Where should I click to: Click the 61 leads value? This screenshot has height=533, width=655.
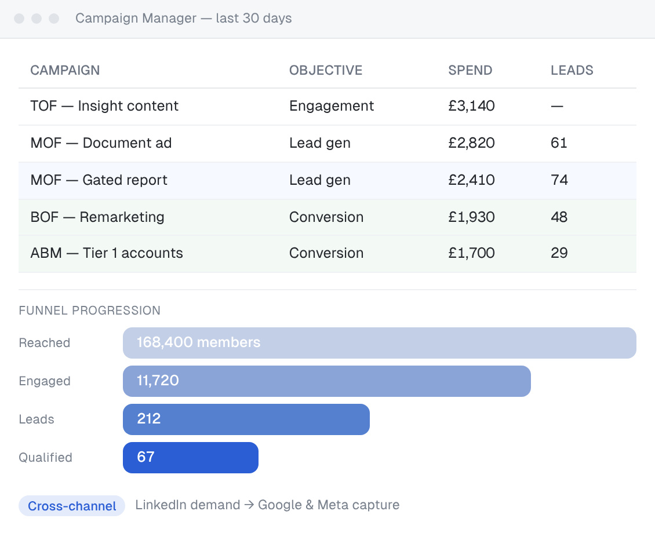coord(559,143)
